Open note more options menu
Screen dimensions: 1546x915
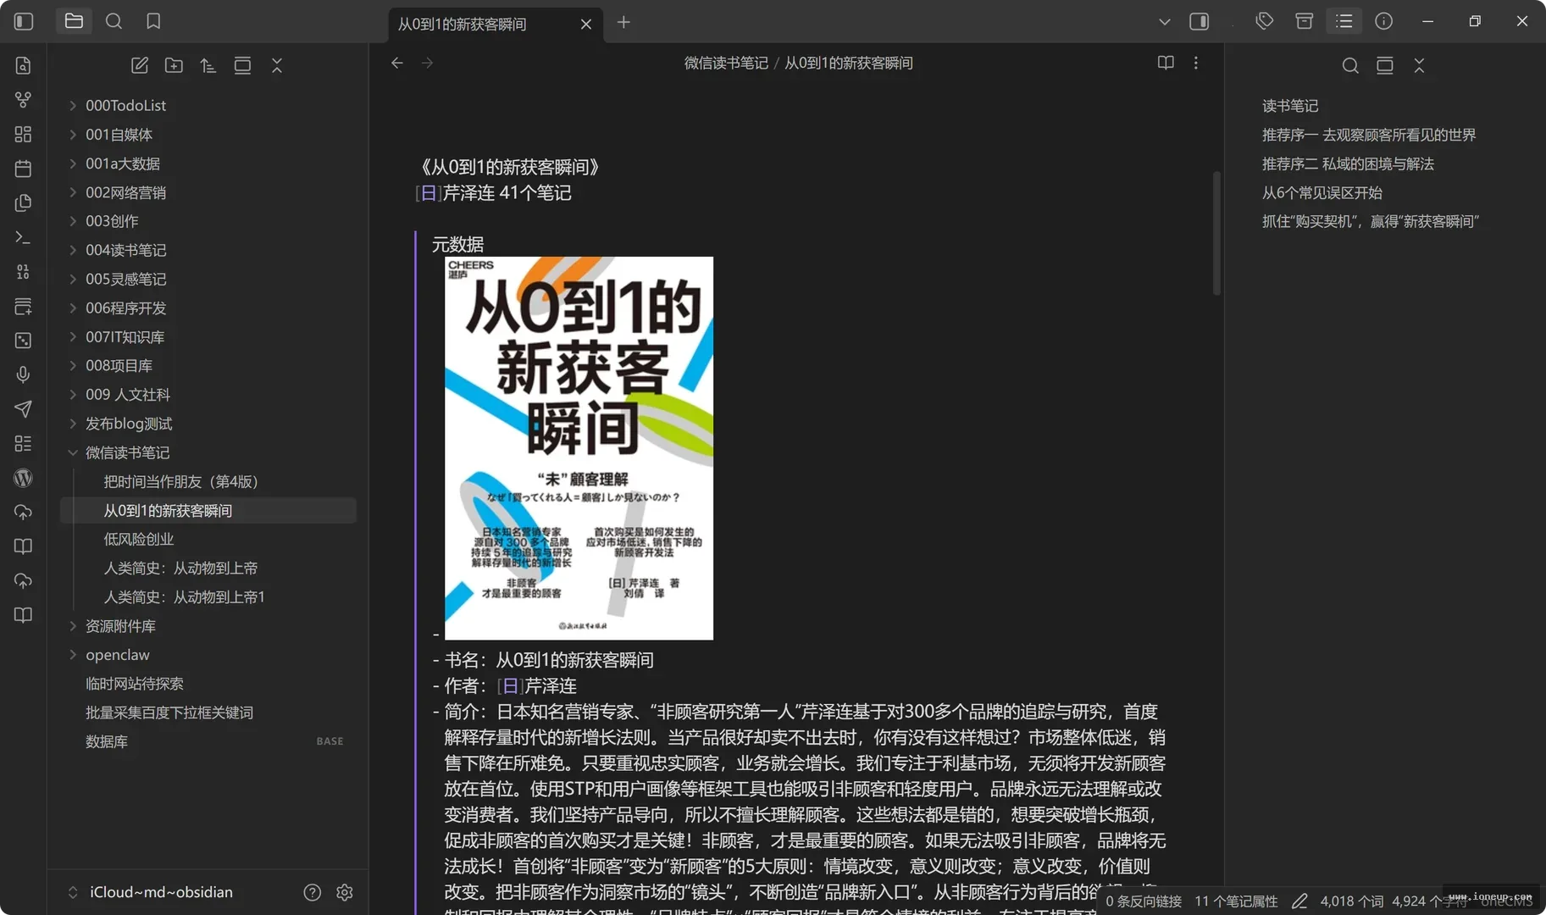click(x=1196, y=63)
